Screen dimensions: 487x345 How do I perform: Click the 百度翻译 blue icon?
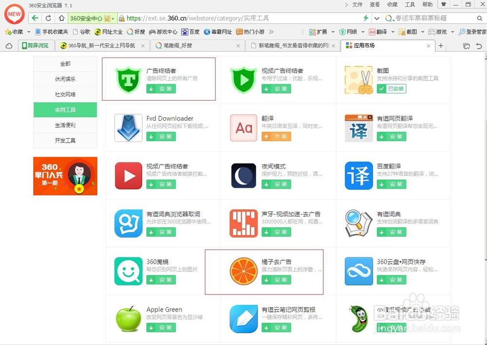point(359,176)
